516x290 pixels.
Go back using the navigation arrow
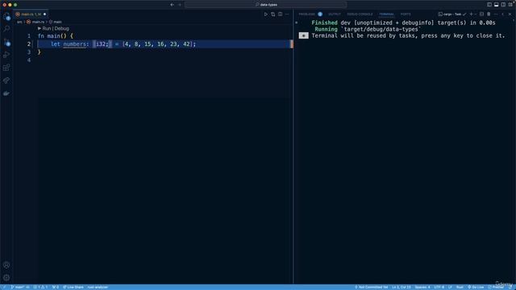pos(172,5)
